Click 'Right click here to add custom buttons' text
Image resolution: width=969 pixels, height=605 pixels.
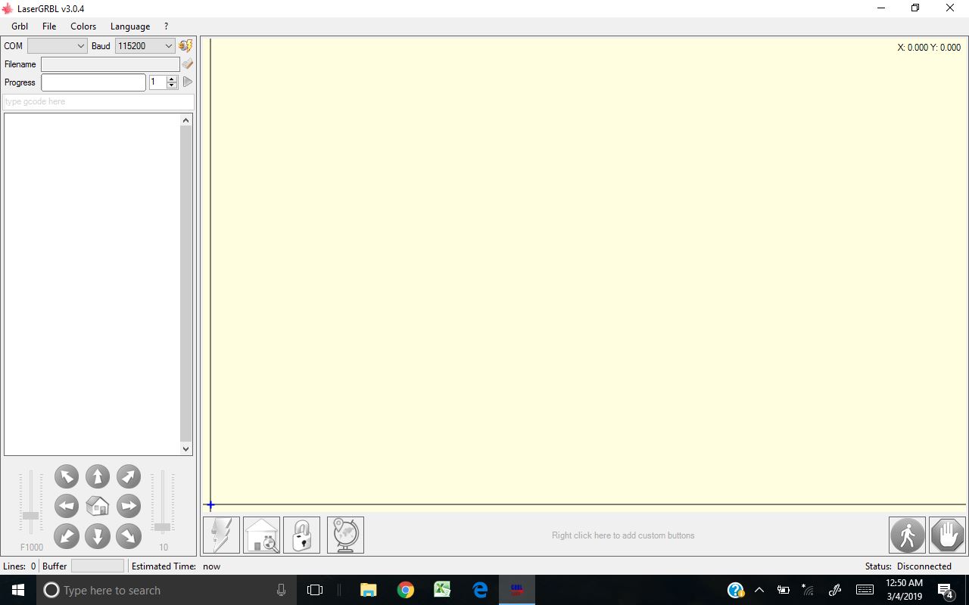coord(623,535)
